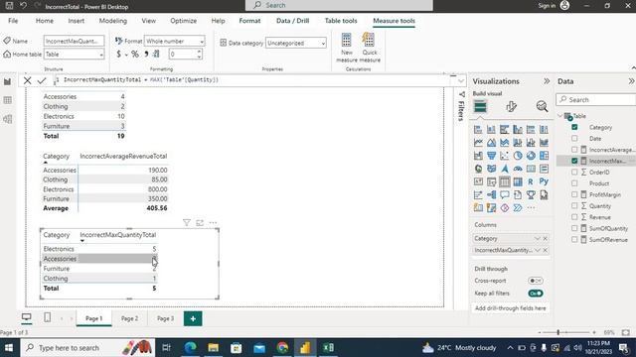Open more options ellipsis on visual
636x357 pixels.
[213, 222]
